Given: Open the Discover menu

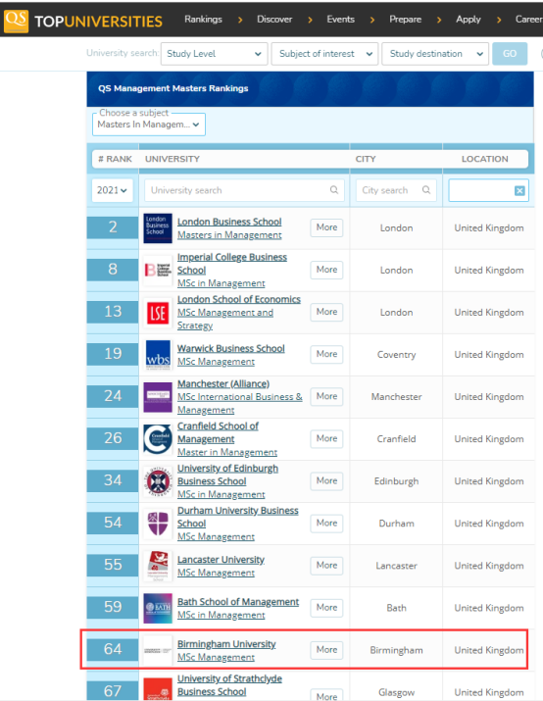Looking at the screenshot, I should click(274, 20).
